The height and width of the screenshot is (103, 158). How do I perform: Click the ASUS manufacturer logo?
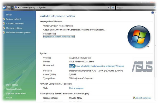point(142,67)
